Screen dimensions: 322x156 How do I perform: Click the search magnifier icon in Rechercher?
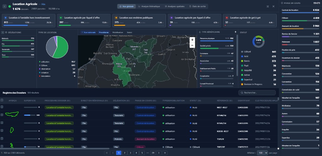(242, 92)
